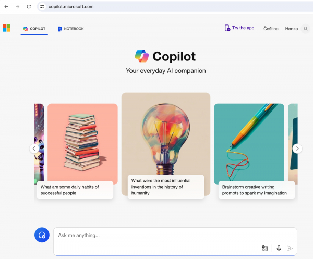Screen dimensions: 313x259
Task: Click the browser forward arrow
Action: (x=18, y=7)
